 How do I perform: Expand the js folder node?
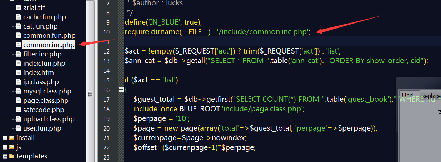5,147
